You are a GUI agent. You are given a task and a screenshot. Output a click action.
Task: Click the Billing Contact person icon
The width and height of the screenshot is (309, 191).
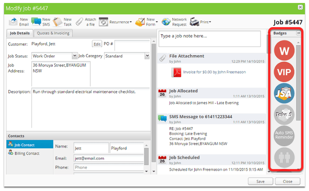(11, 152)
